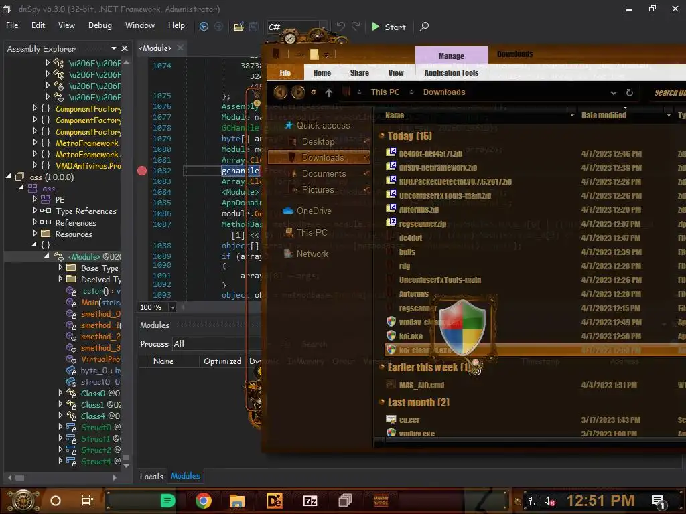
Task: Open the File tab in Explorer ribbon
Action: coord(285,72)
